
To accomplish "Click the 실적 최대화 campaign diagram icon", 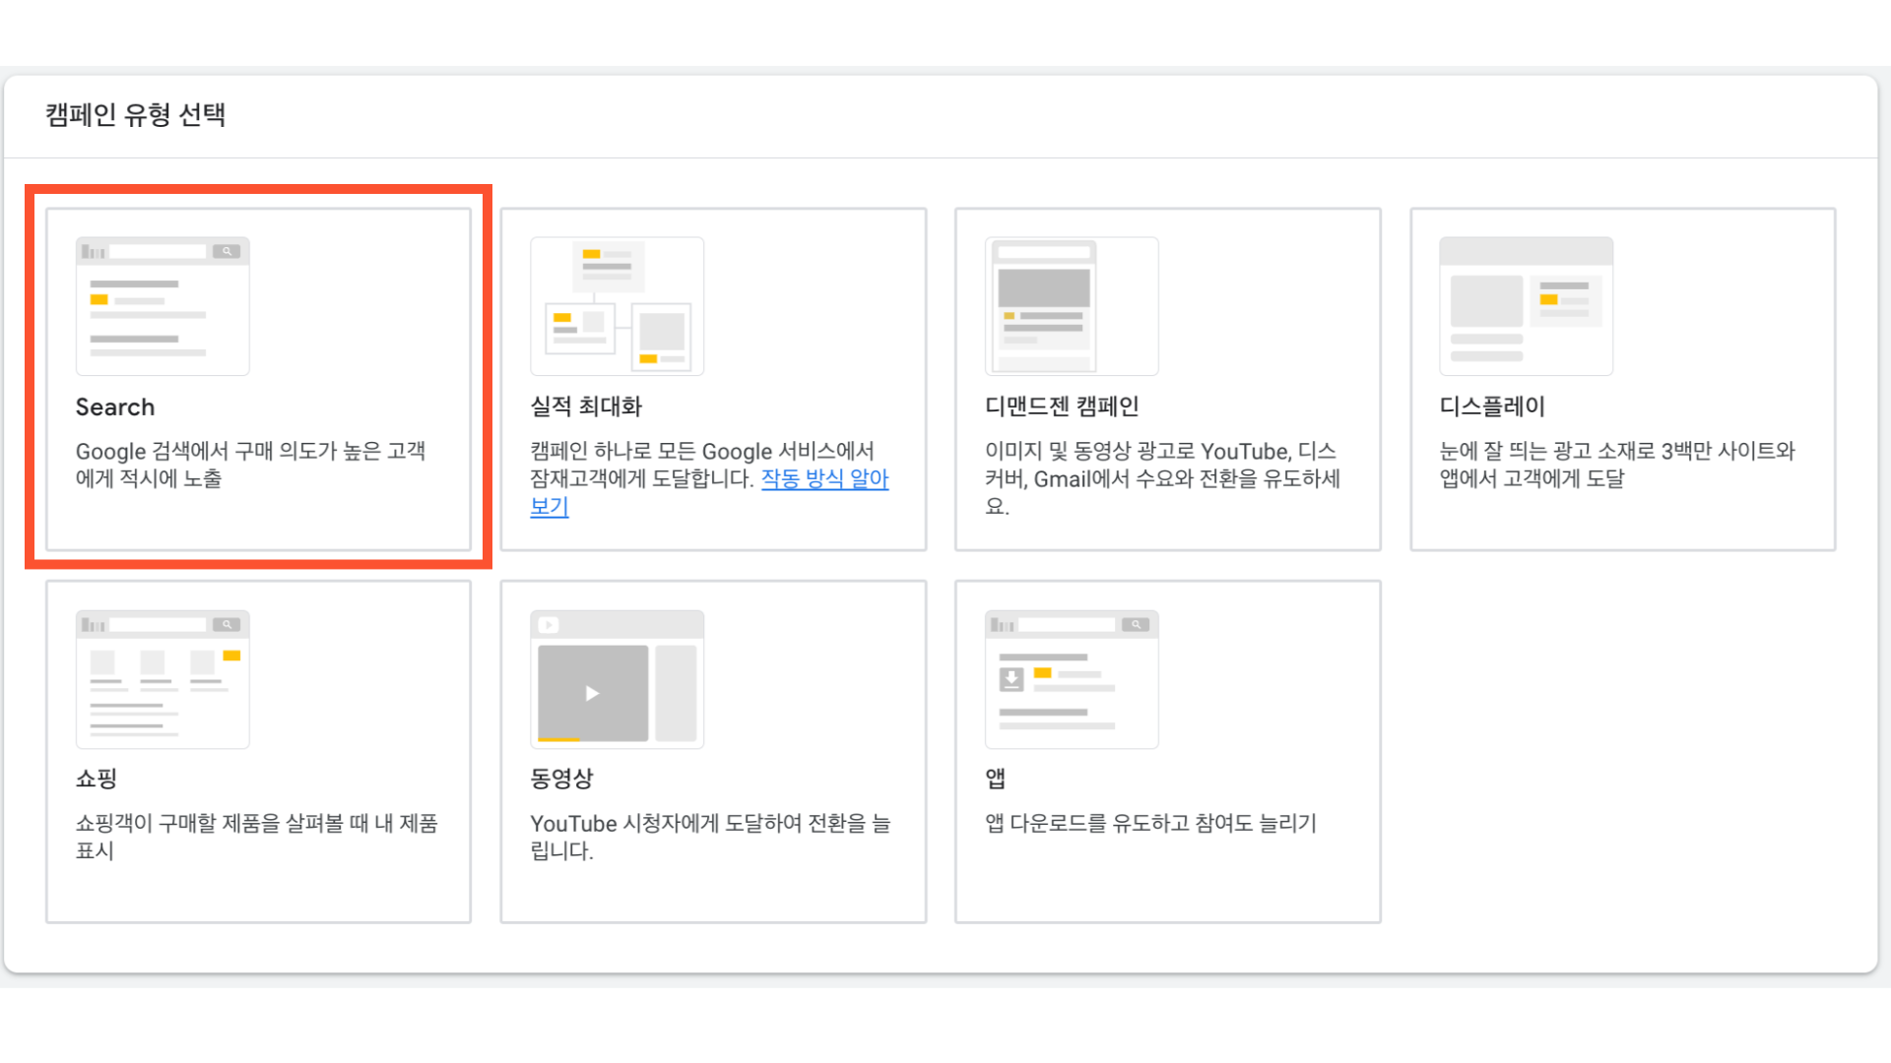I will pos(617,305).
